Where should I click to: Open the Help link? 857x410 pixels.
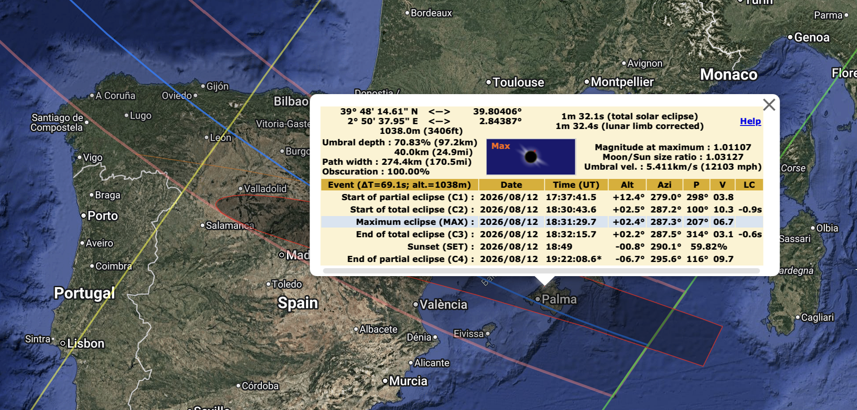pyautogui.click(x=750, y=121)
